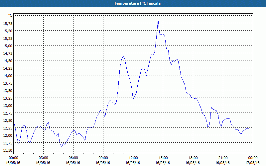Click the 06:00 time axis label
The height and width of the screenshot is (166, 266).
click(73, 158)
